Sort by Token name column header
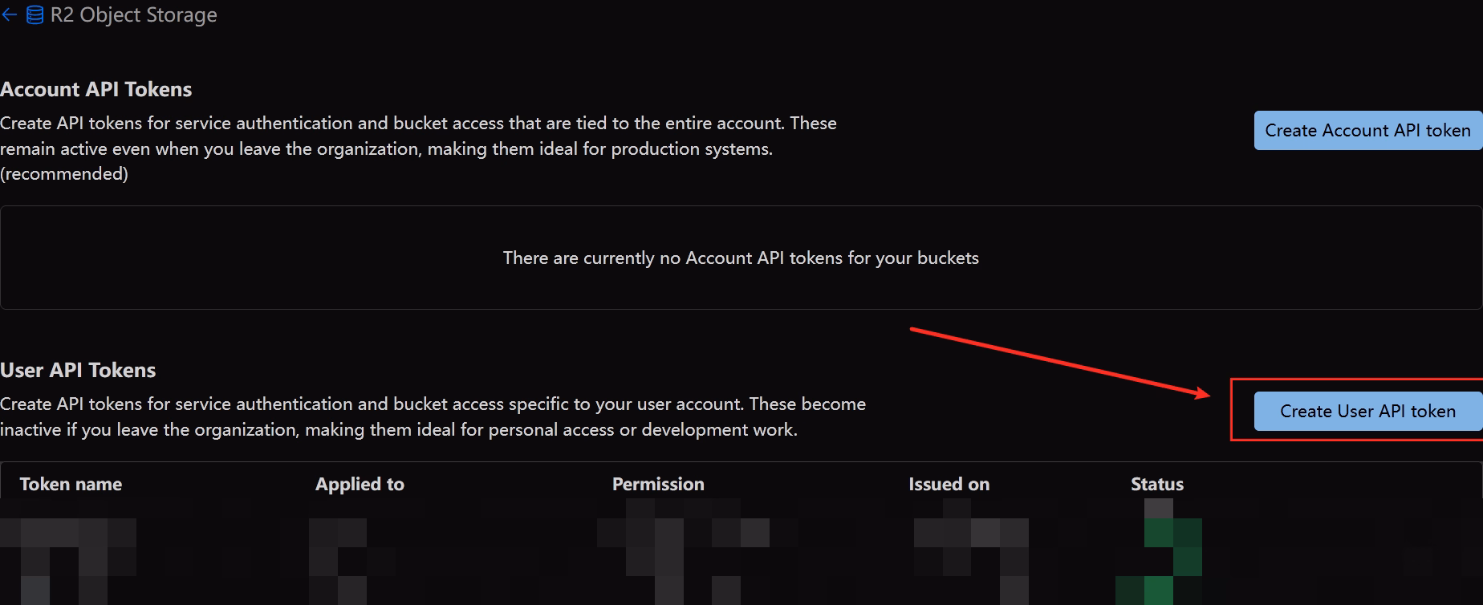 click(71, 484)
